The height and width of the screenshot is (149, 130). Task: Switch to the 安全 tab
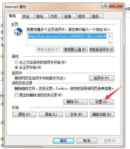click(x=28, y=16)
